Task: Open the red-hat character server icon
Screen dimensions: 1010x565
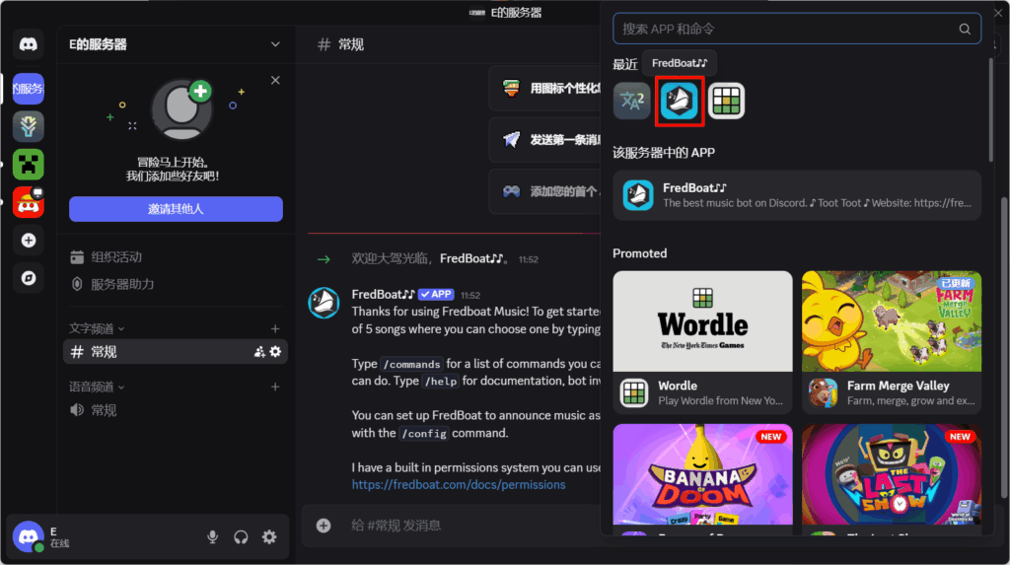Action: pyautogui.click(x=29, y=202)
